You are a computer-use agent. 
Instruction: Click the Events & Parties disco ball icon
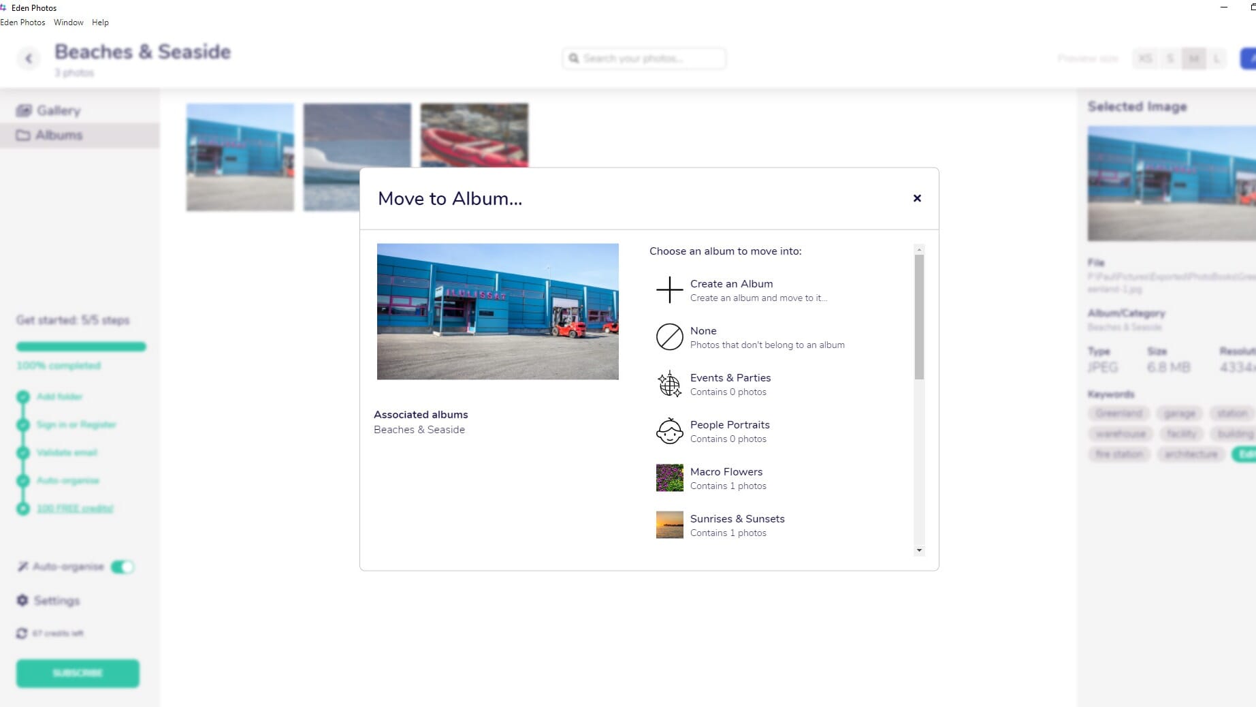669,383
